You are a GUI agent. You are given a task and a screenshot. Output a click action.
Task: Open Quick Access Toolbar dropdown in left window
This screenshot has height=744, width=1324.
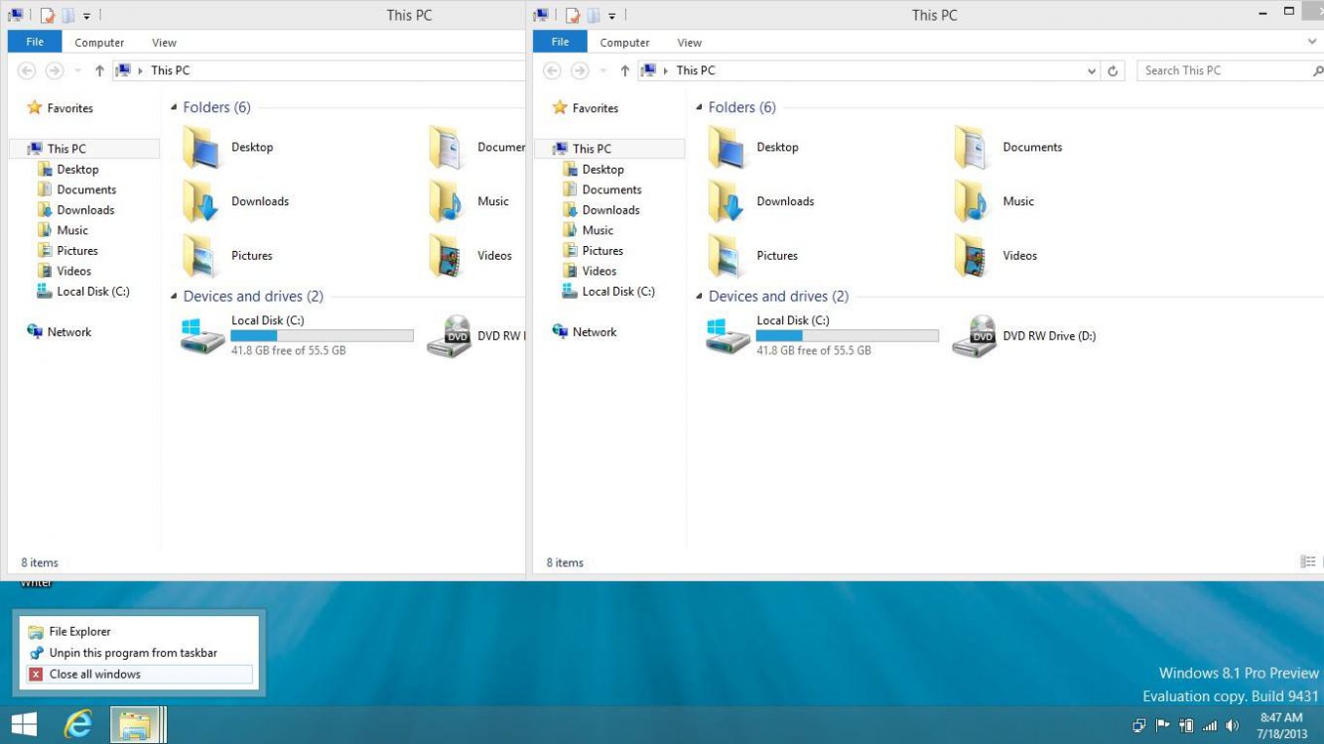tap(86, 15)
